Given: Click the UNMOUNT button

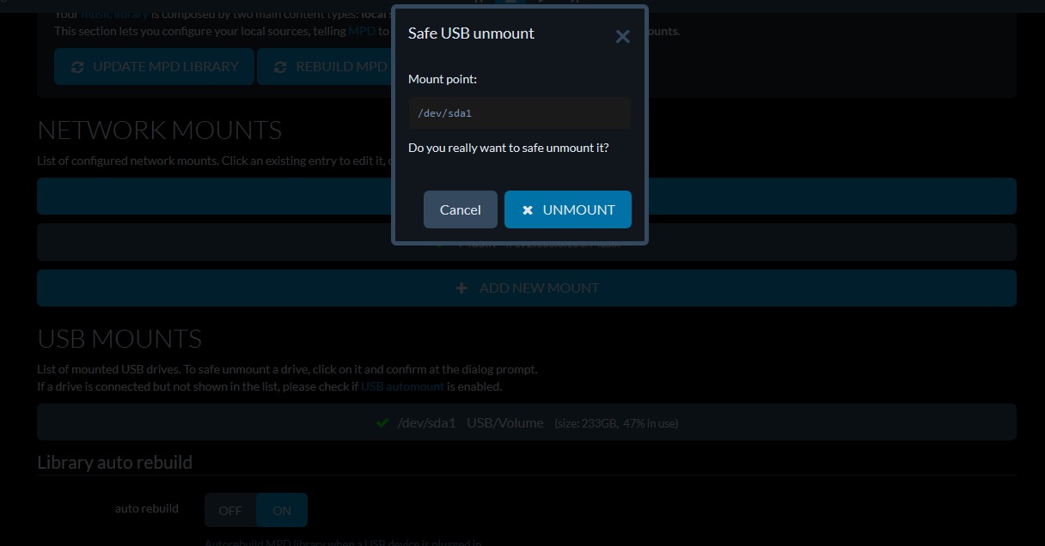Looking at the screenshot, I should pyautogui.click(x=568, y=209).
